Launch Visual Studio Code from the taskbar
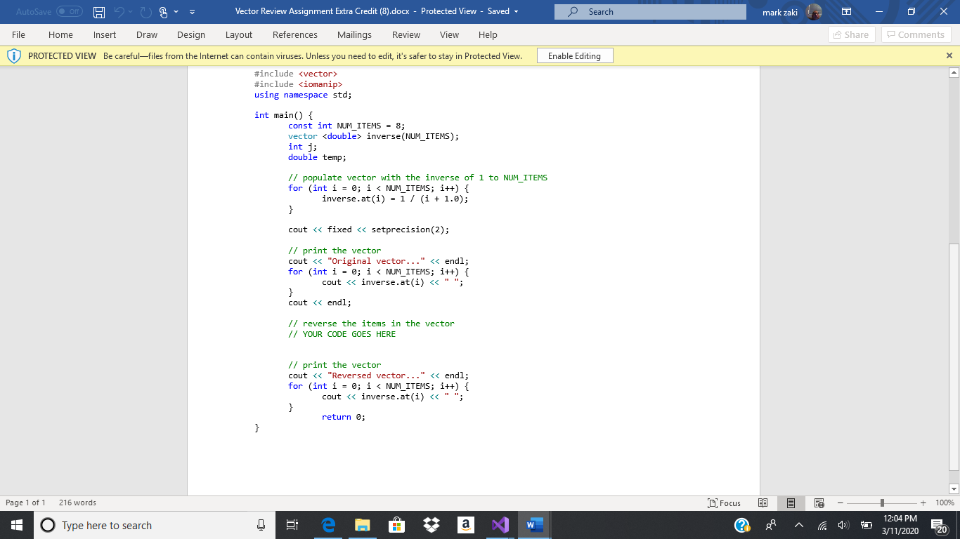 point(500,524)
